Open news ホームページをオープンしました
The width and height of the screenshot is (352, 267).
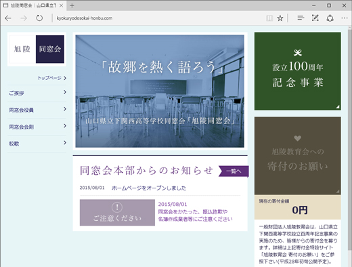[x=149, y=188]
